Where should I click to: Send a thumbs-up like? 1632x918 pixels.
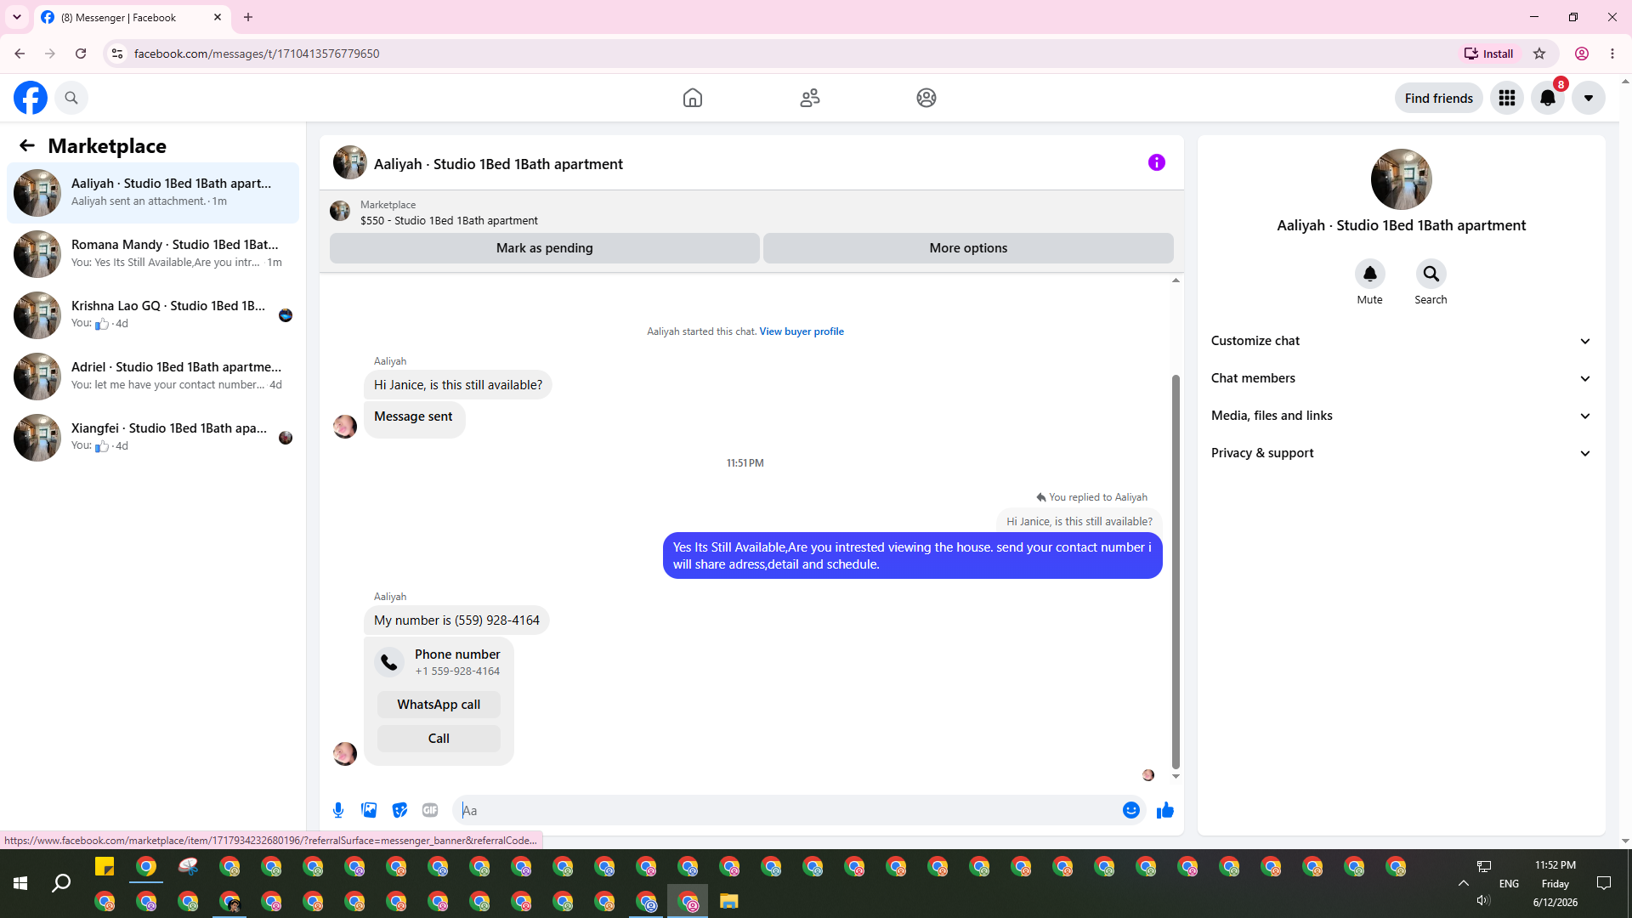pos(1165,810)
